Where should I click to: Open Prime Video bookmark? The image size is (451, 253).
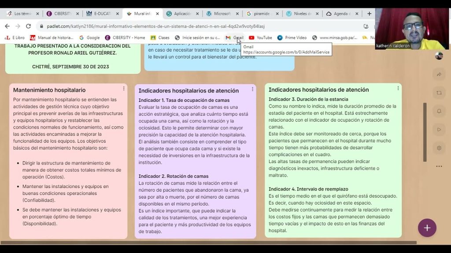point(292,38)
